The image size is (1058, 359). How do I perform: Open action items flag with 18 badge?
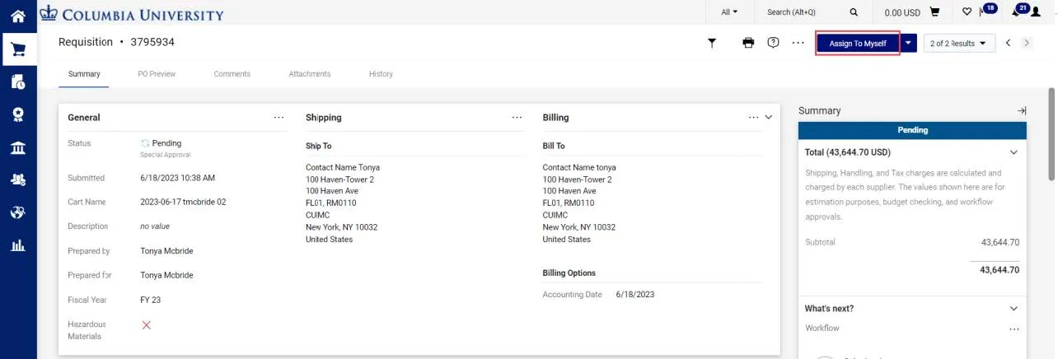(x=987, y=10)
